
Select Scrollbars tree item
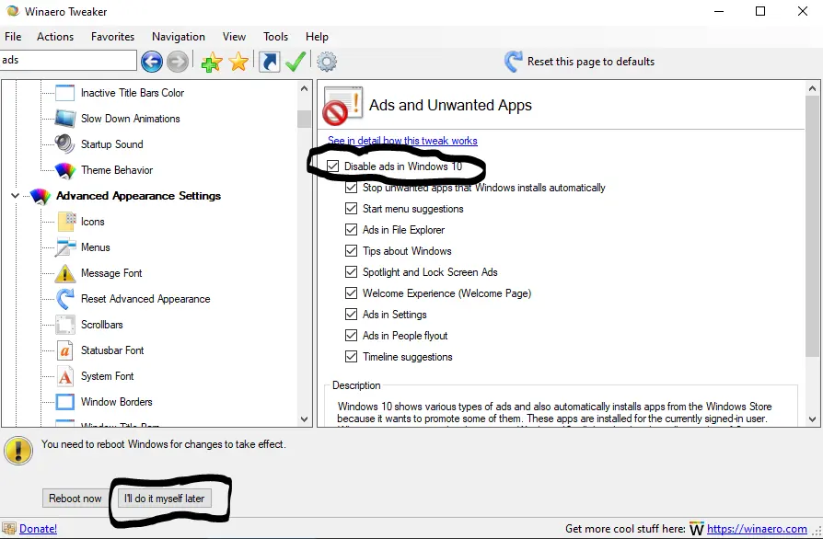(102, 325)
